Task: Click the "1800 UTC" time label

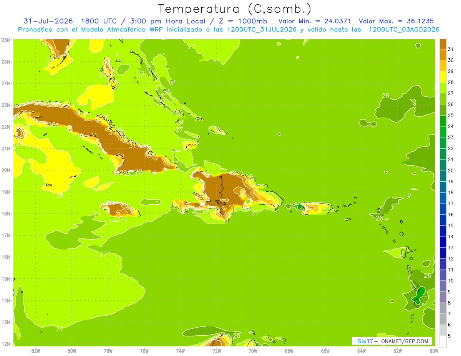Action: coord(101,21)
